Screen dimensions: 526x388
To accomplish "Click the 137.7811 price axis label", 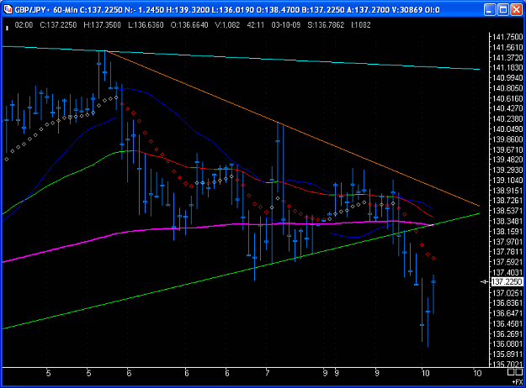I will point(507,252).
